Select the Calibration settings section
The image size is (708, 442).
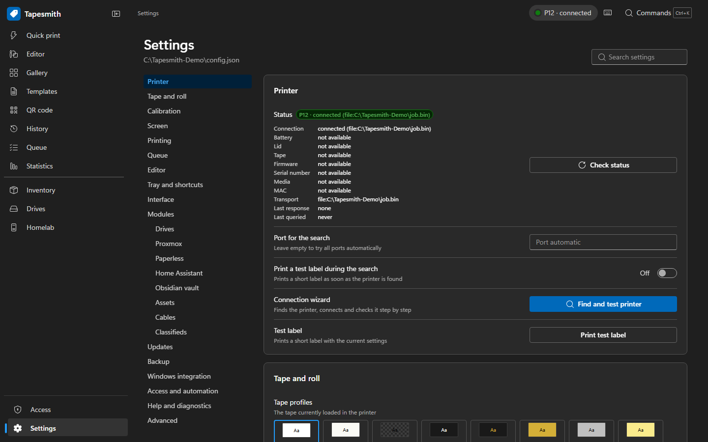point(198,111)
